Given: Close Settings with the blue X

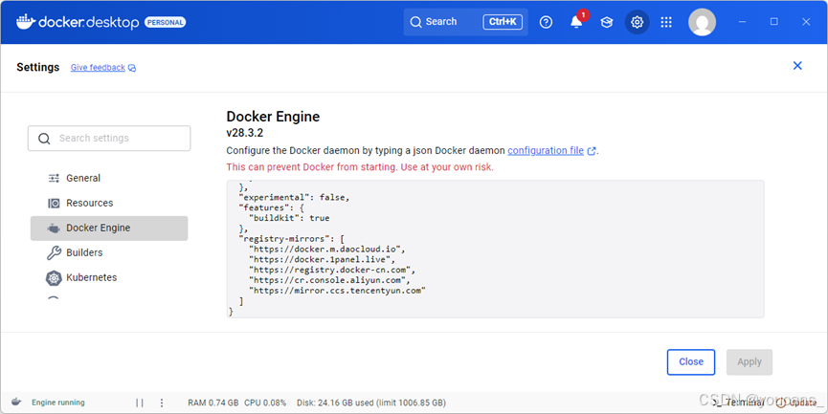Looking at the screenshot, I should pyautogui.click(x=797, y=65).
